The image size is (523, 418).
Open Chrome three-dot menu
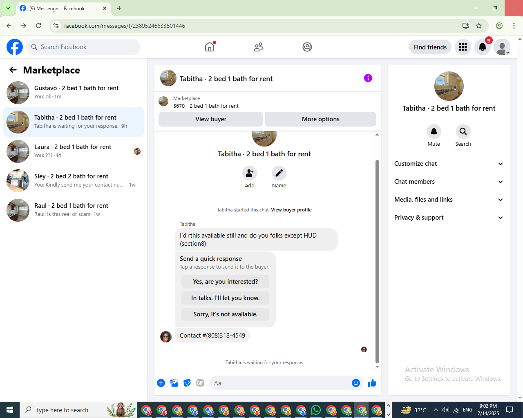coord(514,26)
